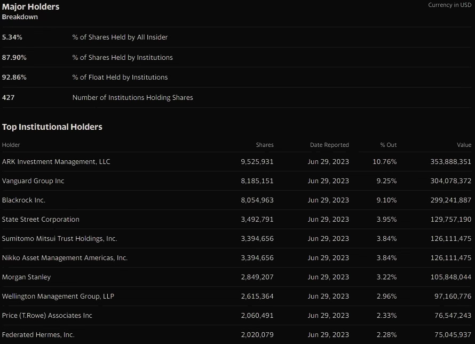Select value 353,888,351

point(451,162)
